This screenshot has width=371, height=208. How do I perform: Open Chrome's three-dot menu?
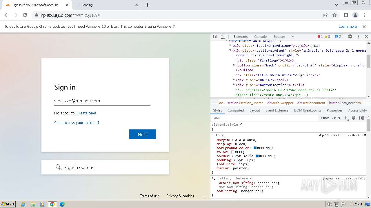pyautogui.click(x=364, y=15)
